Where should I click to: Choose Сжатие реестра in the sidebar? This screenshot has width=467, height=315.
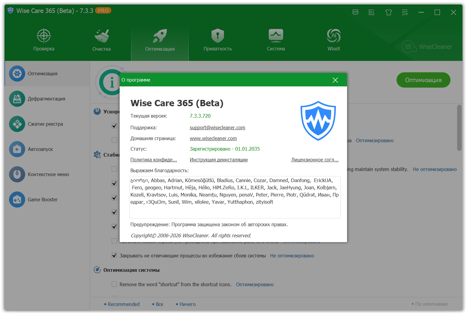coord(45,124)
